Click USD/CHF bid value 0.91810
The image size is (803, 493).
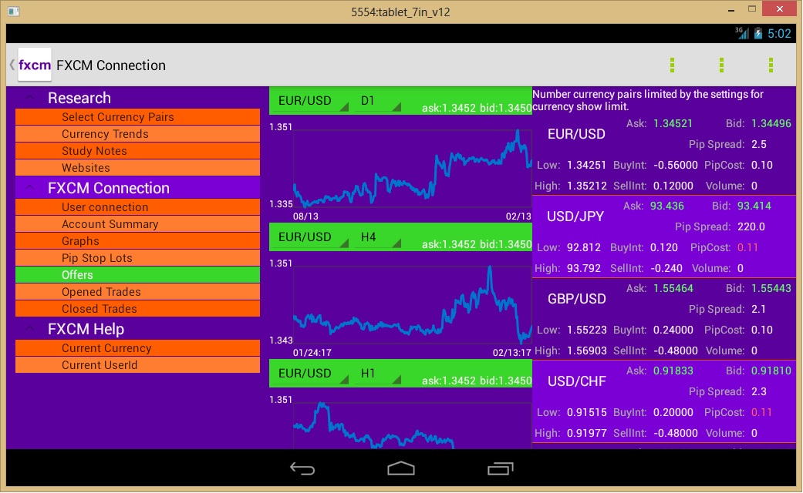(x=771, y=371)
